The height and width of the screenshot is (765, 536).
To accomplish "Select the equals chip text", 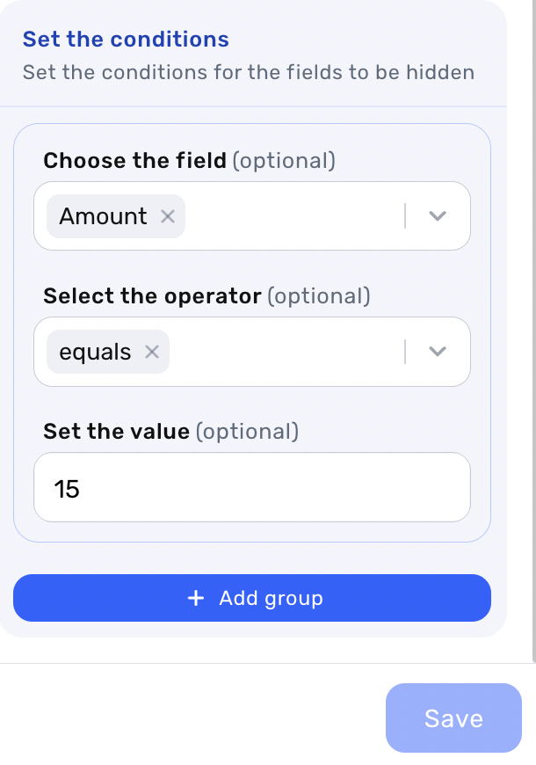I will pyautogui.click(x=95, y=352).
